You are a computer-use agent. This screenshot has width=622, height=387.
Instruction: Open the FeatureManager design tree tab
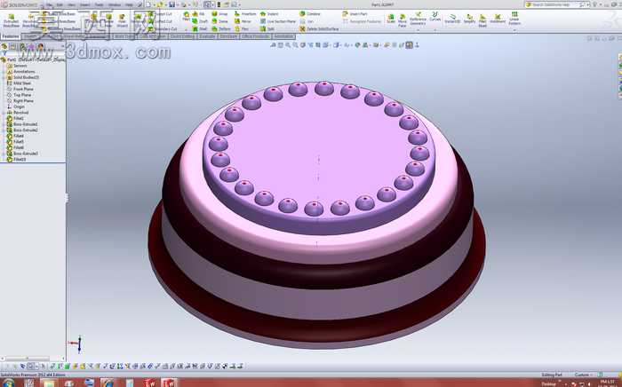point(4,46)
